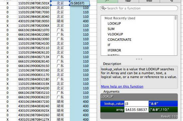Pick CONCATENATE from the function list
The width and height of the screenshot is (183, 121).
(x=119, y=39)
